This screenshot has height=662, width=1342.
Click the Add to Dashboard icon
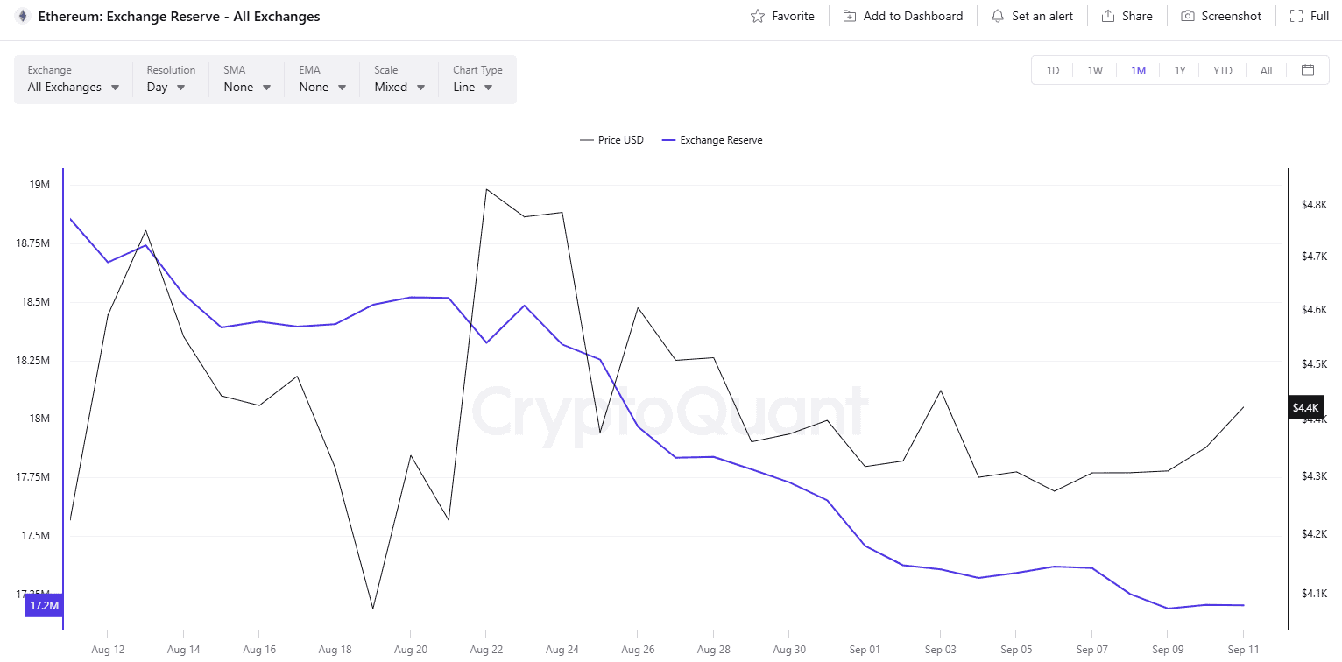tap(850, 16)
